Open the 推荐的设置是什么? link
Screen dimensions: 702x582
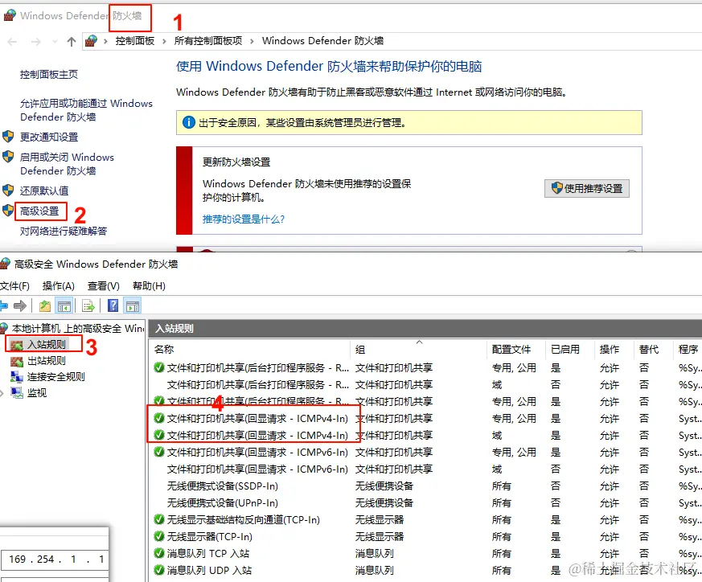pyautogui.click(x=244, y=219)
